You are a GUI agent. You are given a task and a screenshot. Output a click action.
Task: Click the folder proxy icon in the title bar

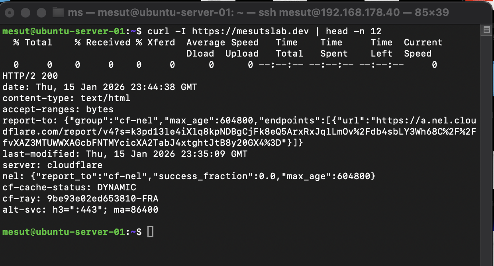59,12
